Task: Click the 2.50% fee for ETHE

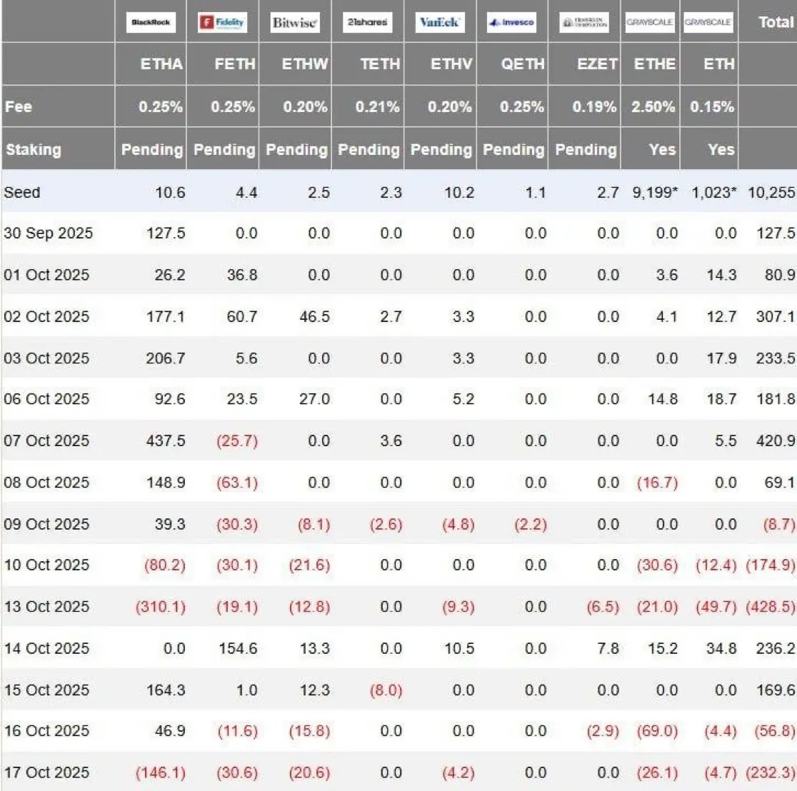Action: coord(653,106)
